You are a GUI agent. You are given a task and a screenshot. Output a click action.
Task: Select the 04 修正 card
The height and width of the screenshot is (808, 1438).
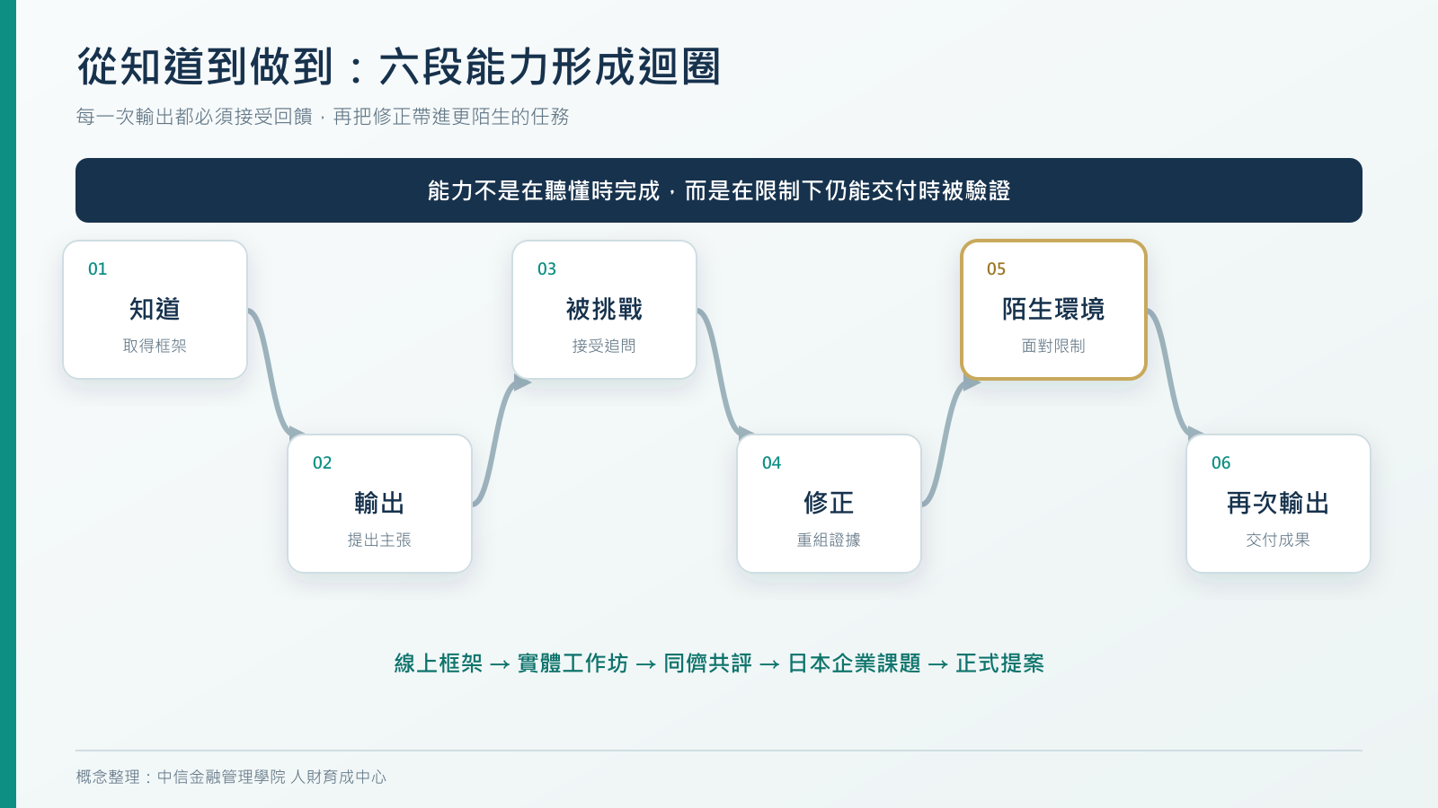tap(829, 504)
